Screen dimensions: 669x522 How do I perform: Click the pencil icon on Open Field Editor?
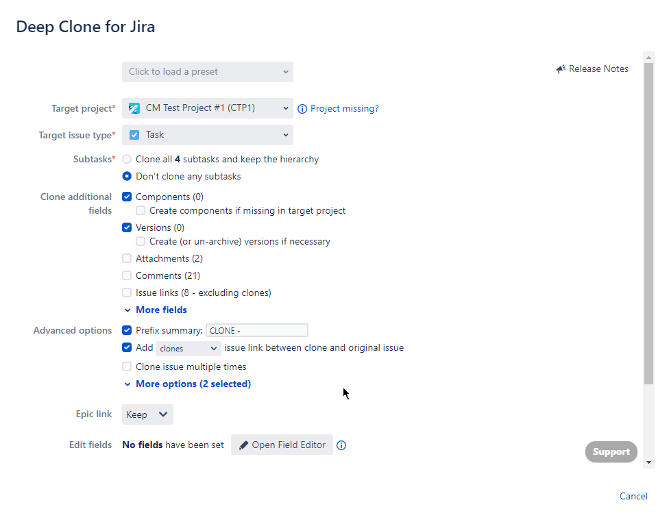coord(244,445)
